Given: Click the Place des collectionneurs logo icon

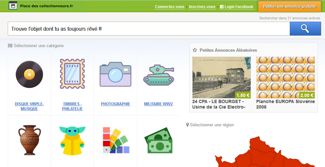Looking at the screenshot, I should [x=13, y=5].
